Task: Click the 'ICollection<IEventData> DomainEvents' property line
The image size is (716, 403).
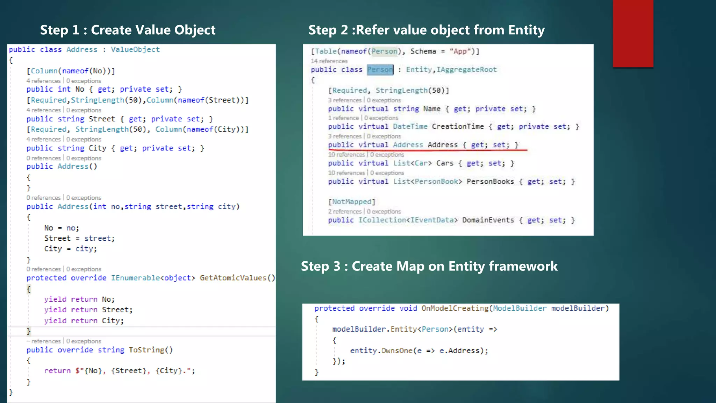Action: tap(451, 220)
